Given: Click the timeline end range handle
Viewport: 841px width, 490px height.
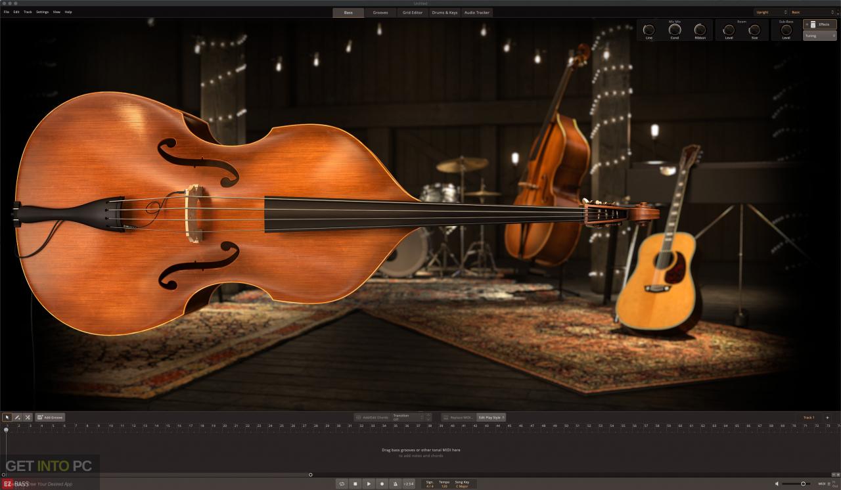Looking at the screenshot, I should coord(311,475).
